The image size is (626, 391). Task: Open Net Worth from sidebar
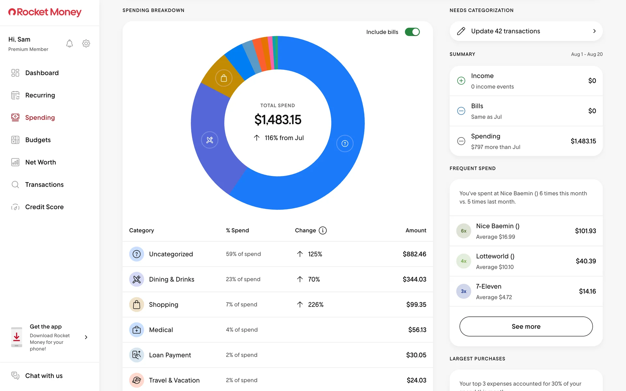[40, 162]
